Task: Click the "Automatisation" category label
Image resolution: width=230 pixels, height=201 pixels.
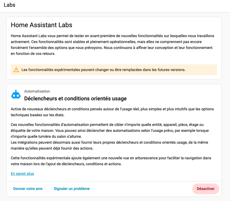Action: coord(37,91)
